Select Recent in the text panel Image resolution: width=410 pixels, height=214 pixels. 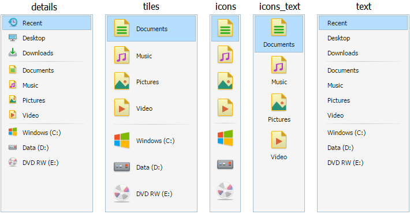coord(363,23)
